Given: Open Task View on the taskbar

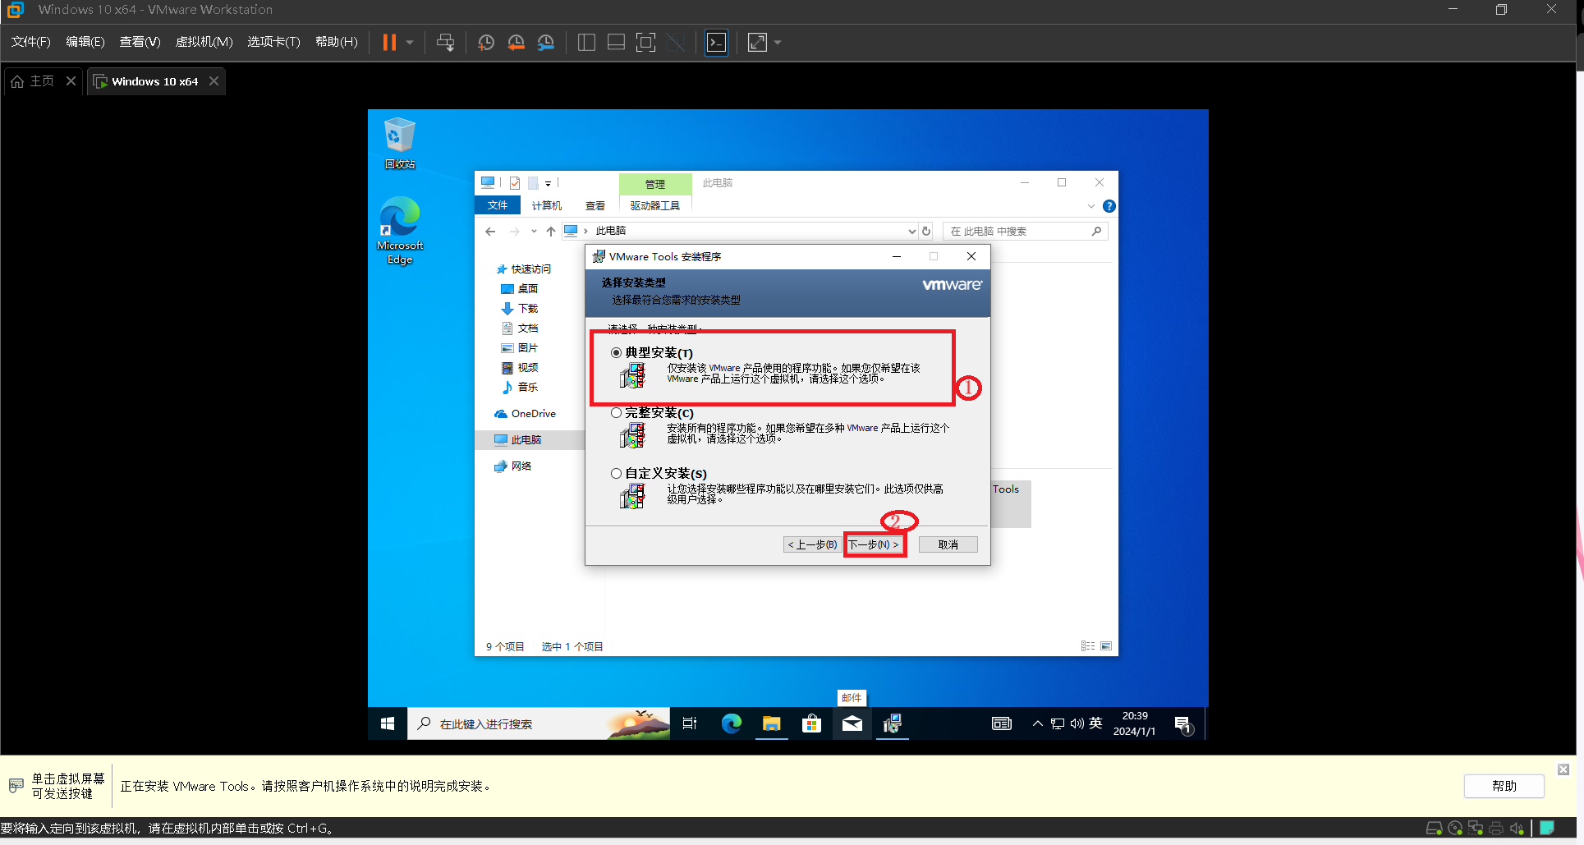Looking at the screenshot, I should (x=690, y=723).
